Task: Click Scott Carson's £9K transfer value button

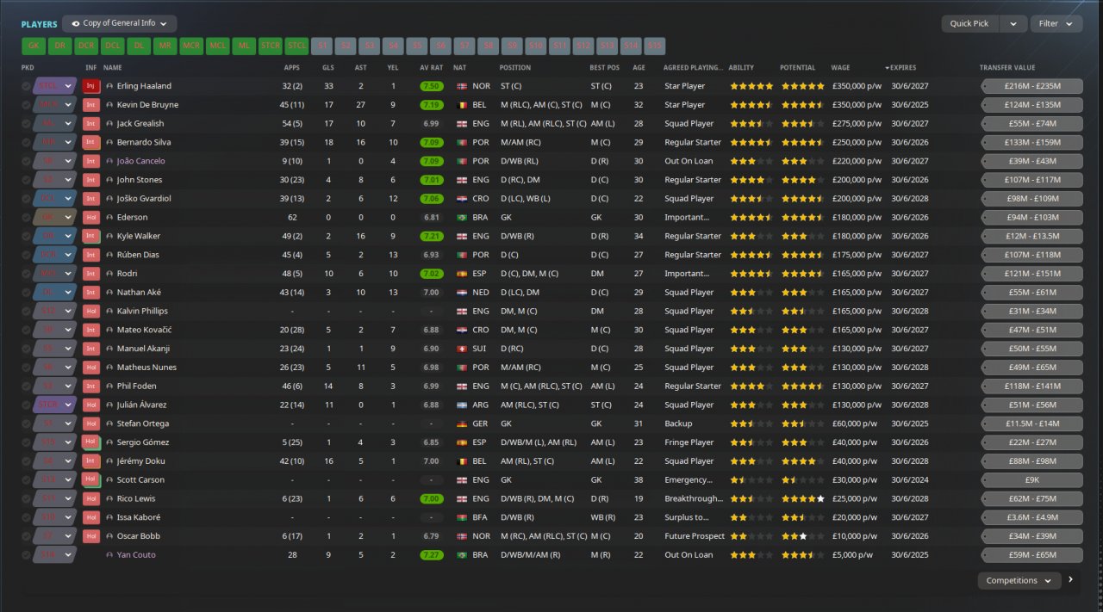Action: [x=1032, y=480]
